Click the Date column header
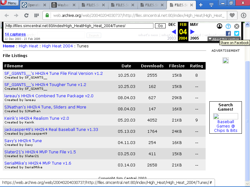This screenshot has width=250, height=187. pos(126,66)
